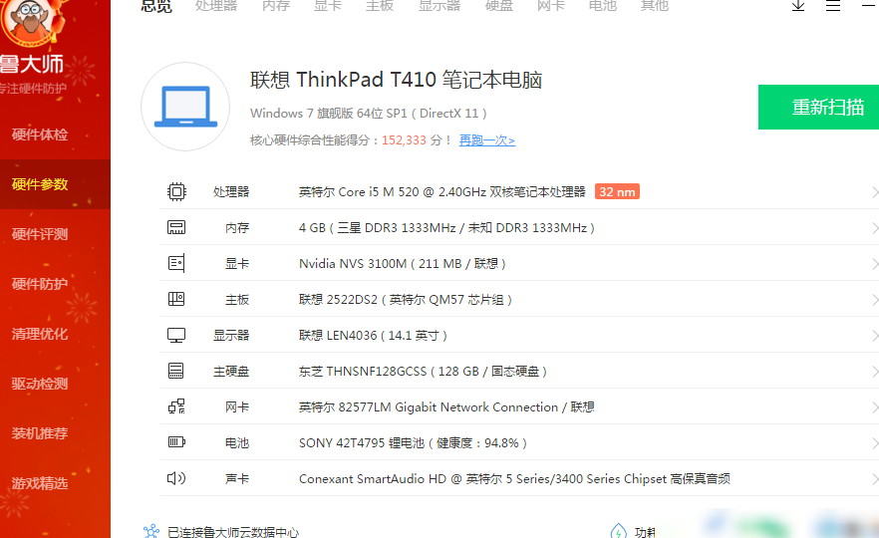
Task: Open 清理优化 in the sidebar
Action: click(55, 334)
